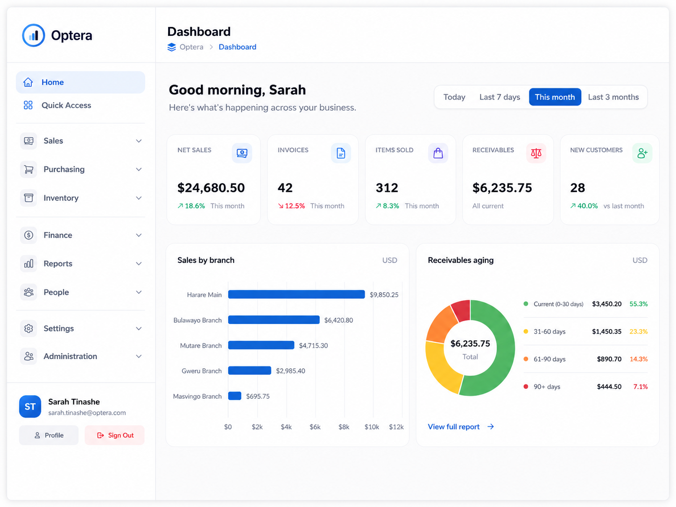Go to the Optera breadcrumb link
The image size is (676, 507).
pos(191,47)
